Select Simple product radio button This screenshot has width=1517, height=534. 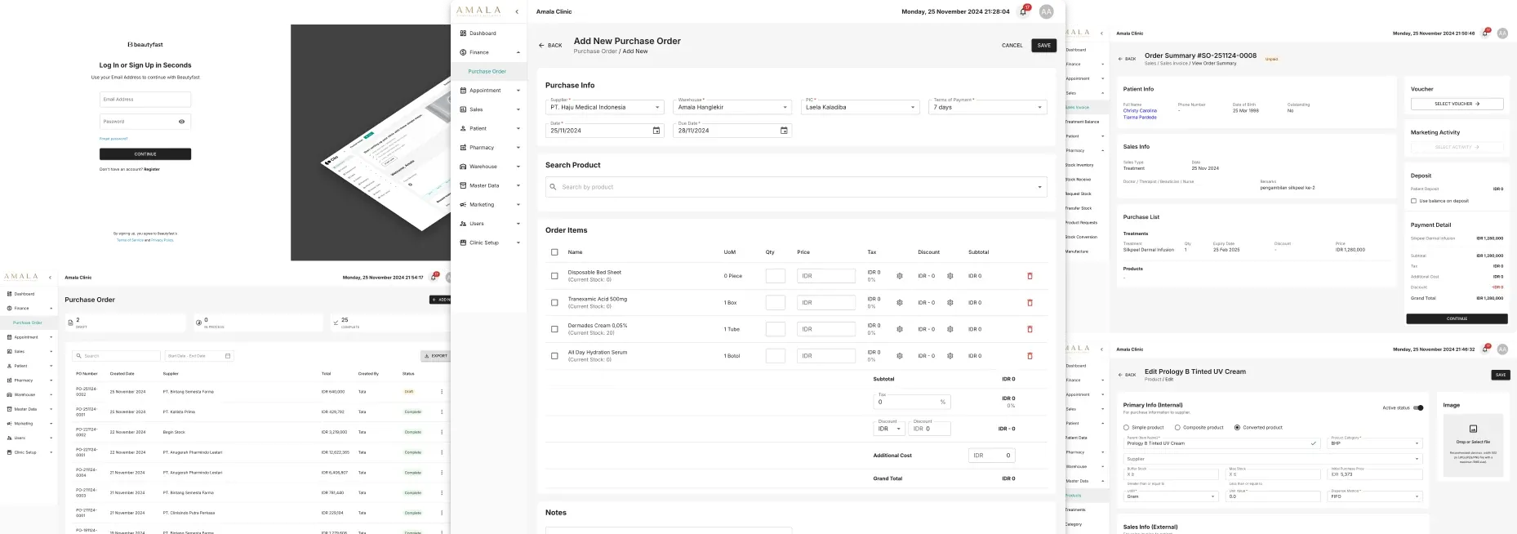click(1126, 427)
